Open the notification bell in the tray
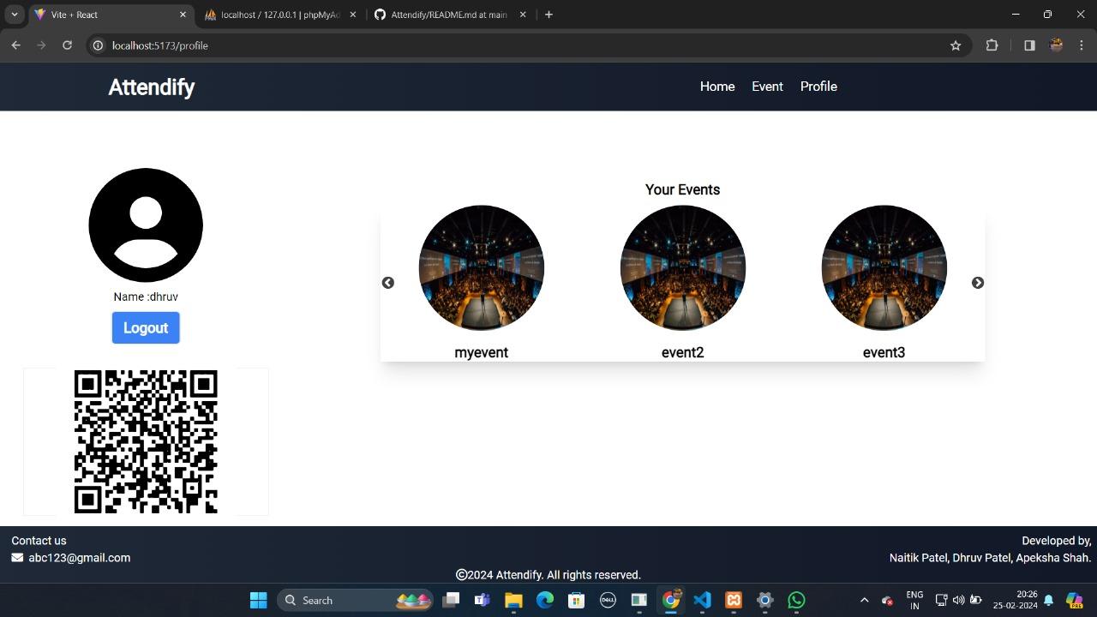 click(x=1048, y=600)
